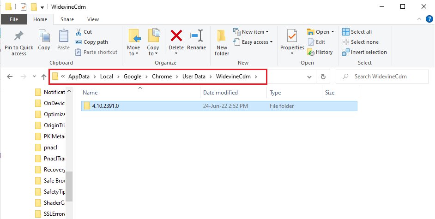The image size is (435, 219).
Task: Click the red Delete icon
Action: click(176, 36)
